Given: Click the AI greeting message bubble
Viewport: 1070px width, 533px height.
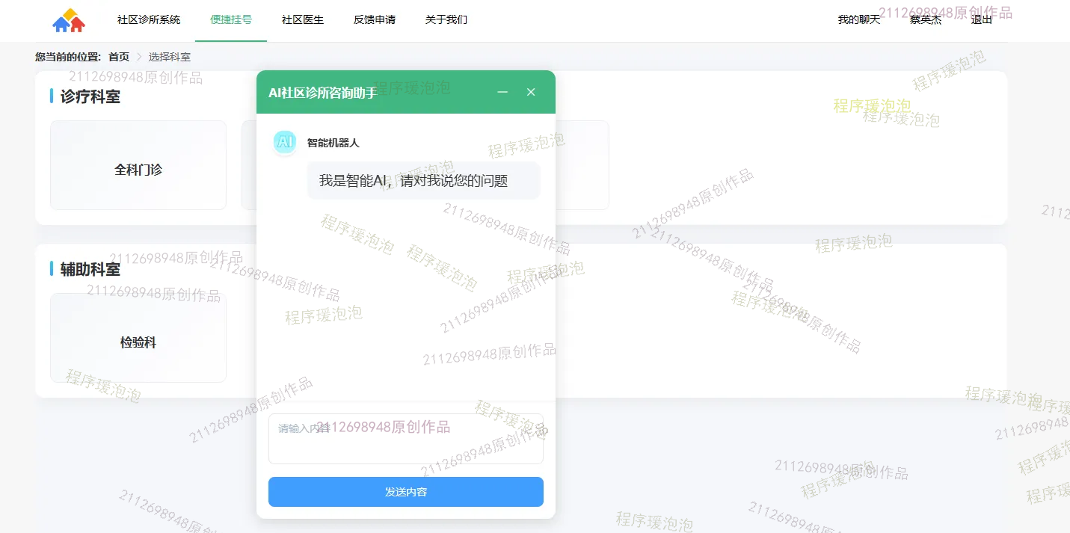Looking at the screenshot, I should 423,181.
